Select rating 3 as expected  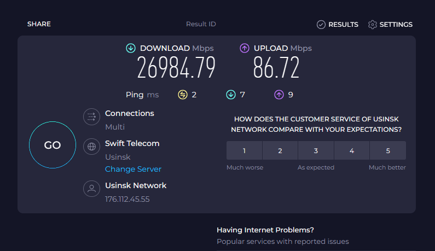(316, 150)
